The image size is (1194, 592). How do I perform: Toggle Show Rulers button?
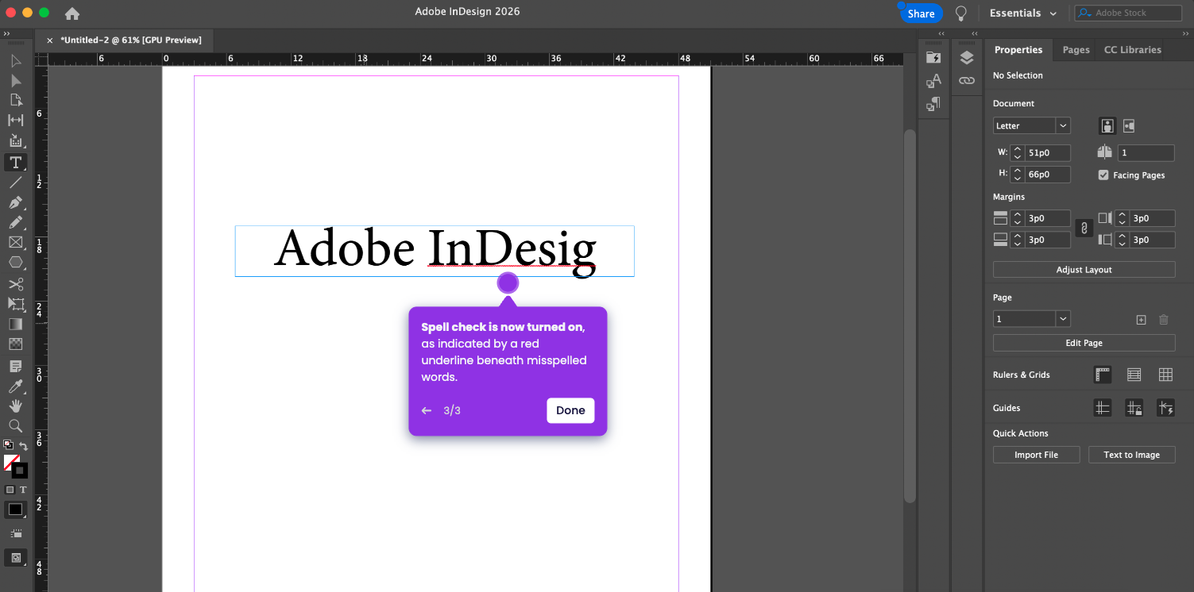tap(1103, 375)
